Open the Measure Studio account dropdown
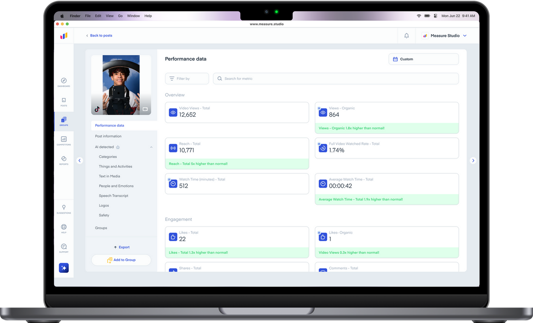533x323 pixels. point(445,36)
